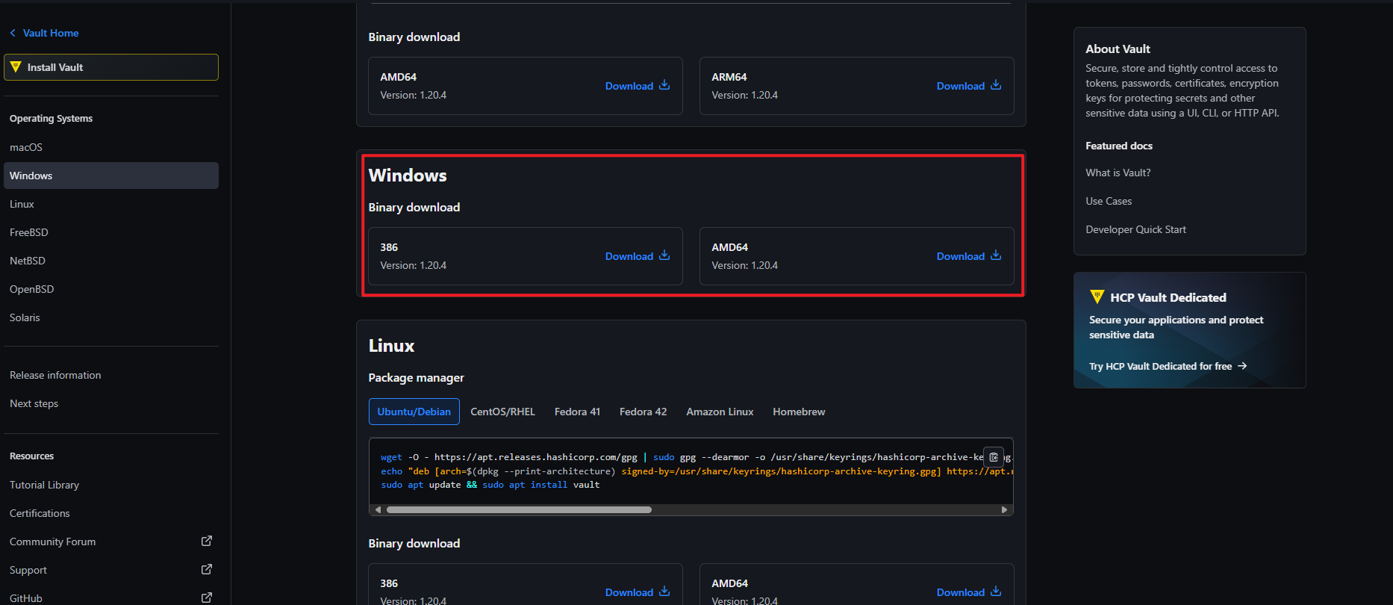Click the ARM64 card download arrow icon
Image resolution: width=1393 pixels, height=605 pixels.
996,85
